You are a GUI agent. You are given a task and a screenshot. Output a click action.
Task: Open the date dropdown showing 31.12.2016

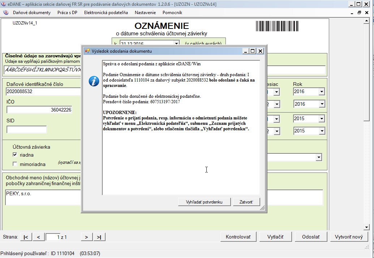point(176,44)
